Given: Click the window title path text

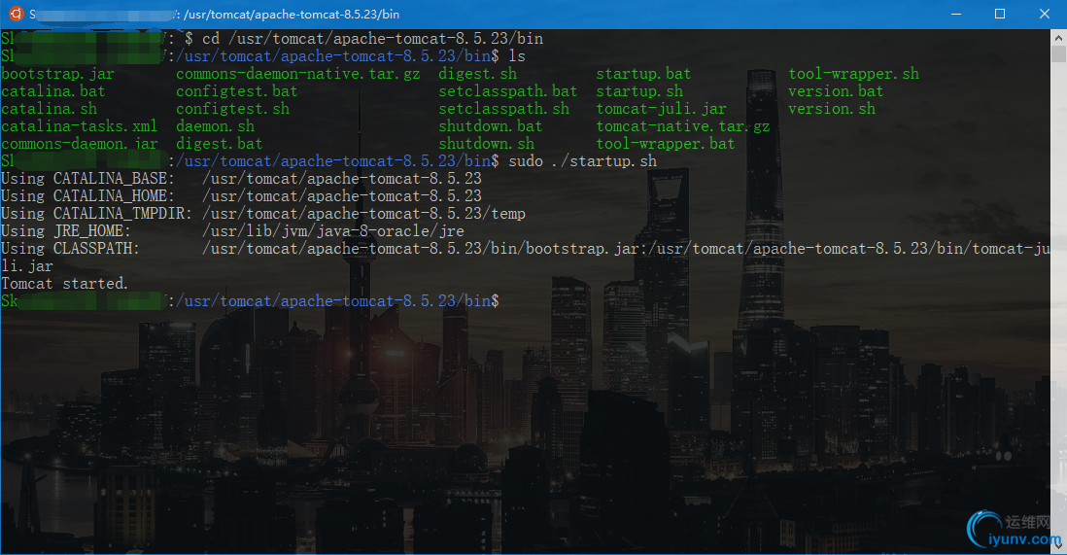Looking at the screenshot, I should pyautogui.click(x=292, y=15).
